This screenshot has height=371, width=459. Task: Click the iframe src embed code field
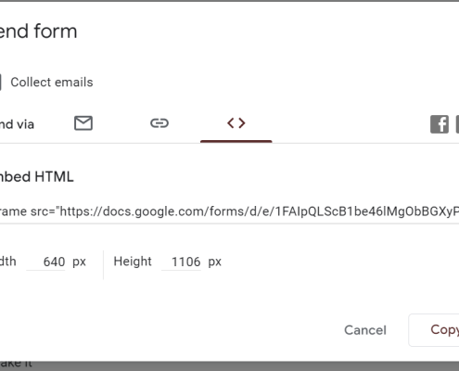[x=229, y=211]
